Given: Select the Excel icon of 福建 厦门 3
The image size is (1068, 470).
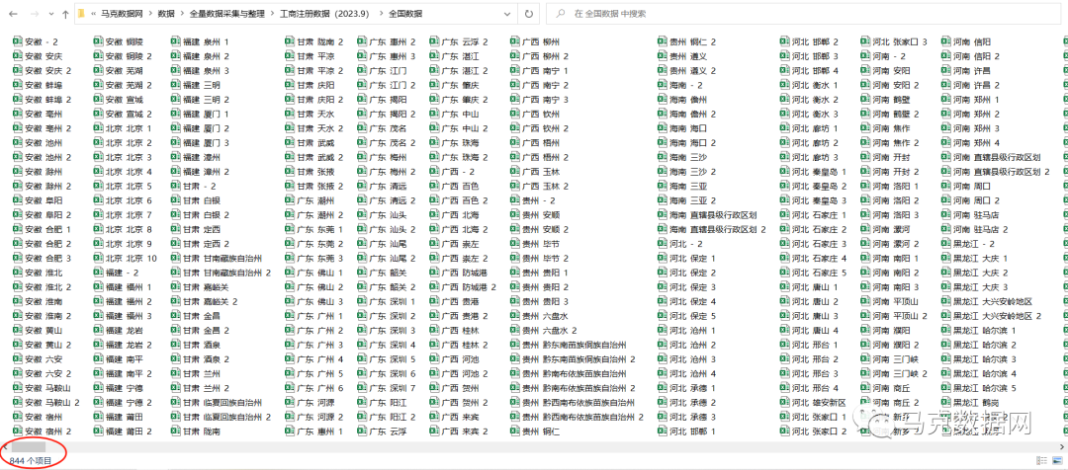Looking at the screenshot, I should coord(177,142).
